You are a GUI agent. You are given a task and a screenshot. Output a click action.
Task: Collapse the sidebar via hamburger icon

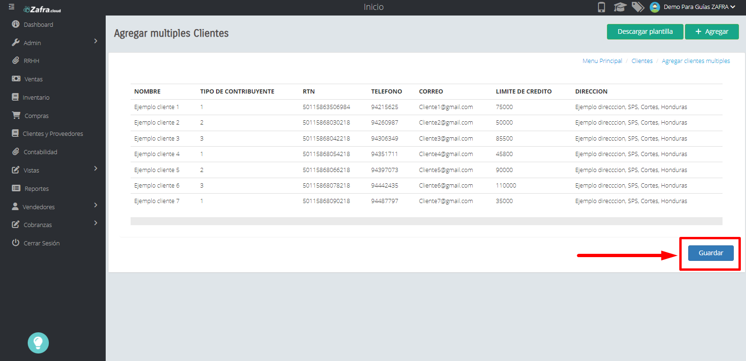pos(11,7)
